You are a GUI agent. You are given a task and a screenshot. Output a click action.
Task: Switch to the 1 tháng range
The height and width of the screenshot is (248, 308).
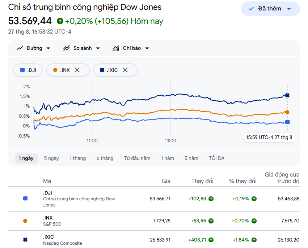(77, 158)
